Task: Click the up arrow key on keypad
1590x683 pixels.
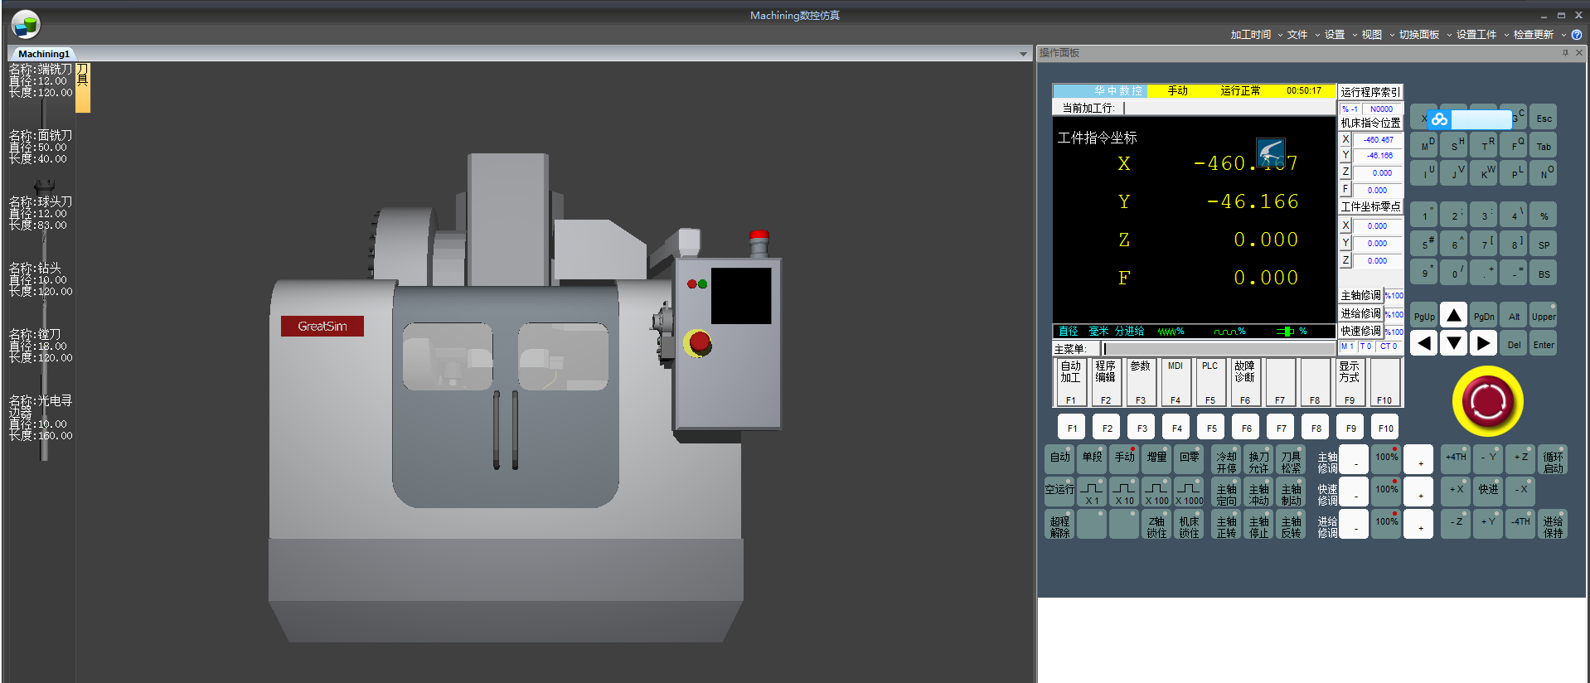Action: tap(1453, 316)
